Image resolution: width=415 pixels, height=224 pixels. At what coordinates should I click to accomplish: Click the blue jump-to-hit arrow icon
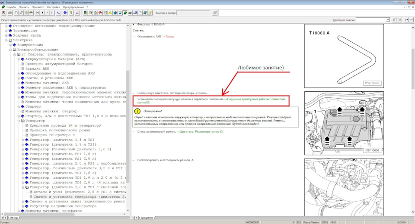coord(407,20)
